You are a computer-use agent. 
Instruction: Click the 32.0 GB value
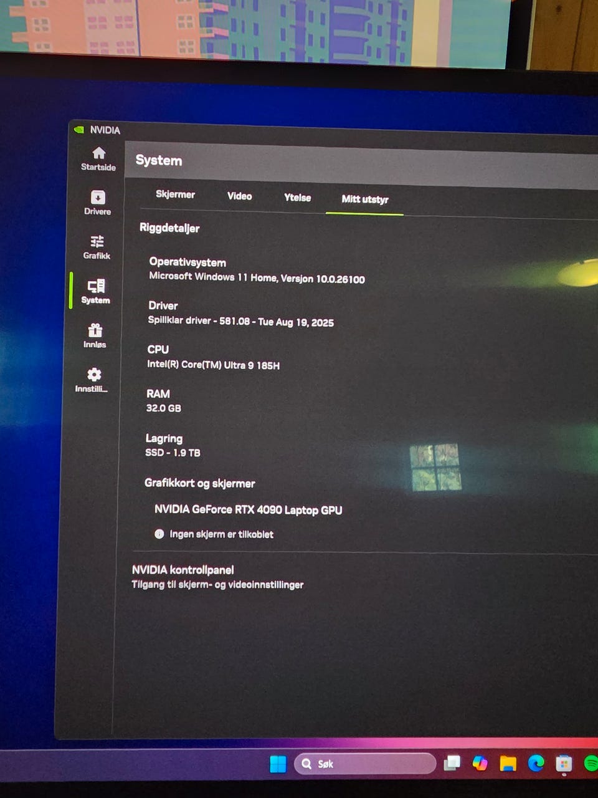163,408
